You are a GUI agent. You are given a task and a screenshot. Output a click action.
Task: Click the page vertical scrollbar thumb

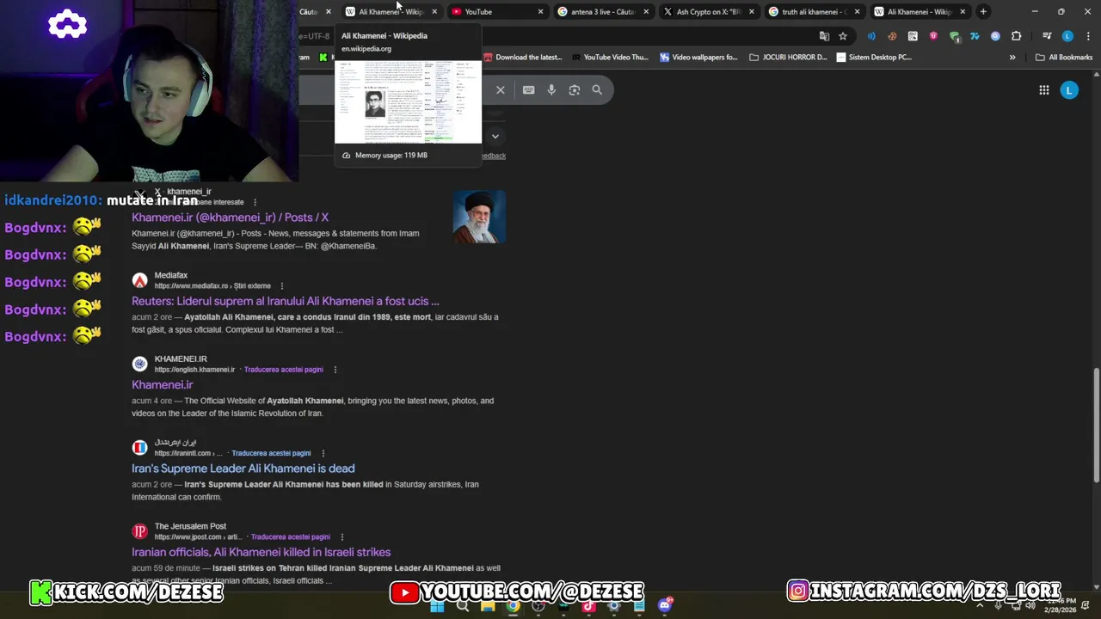[x=1096, y=426]
